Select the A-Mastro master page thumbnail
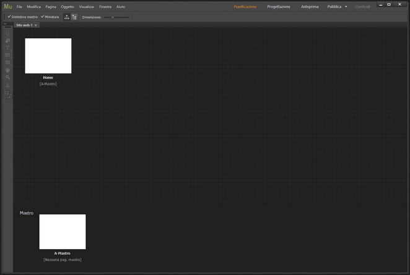 tap(63, 232)
